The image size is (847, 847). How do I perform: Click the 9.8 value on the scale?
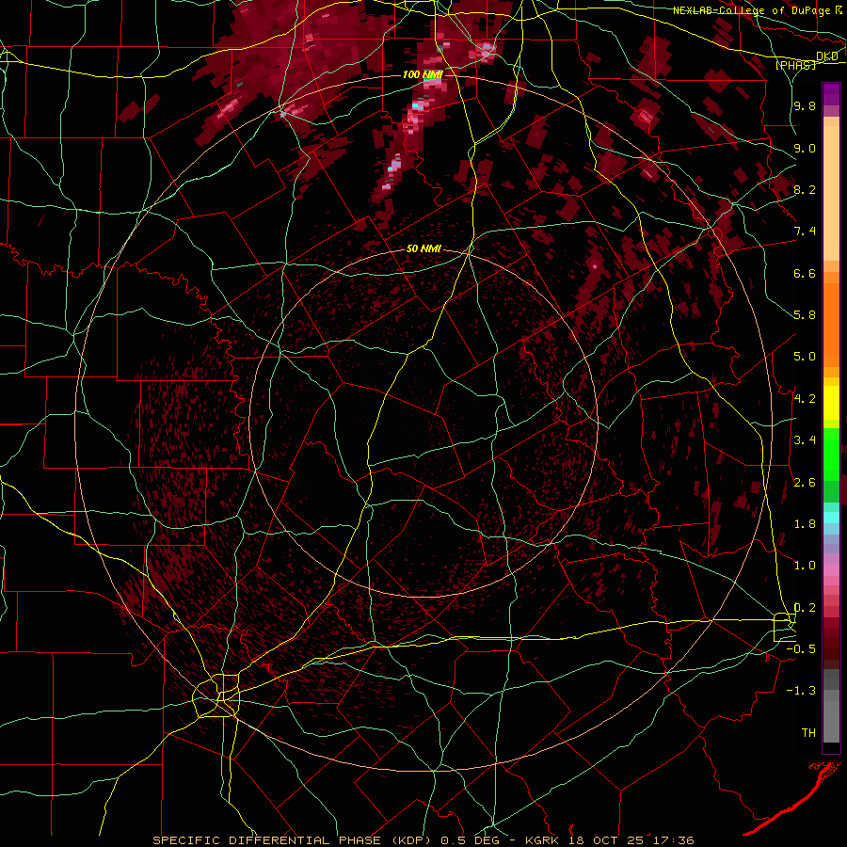pos(805,106)
